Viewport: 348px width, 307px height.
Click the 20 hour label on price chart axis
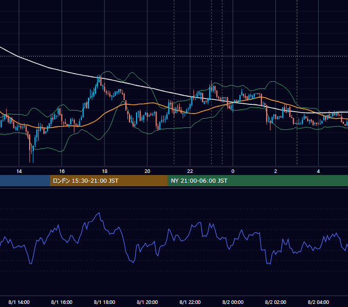(x=147, y=171)
